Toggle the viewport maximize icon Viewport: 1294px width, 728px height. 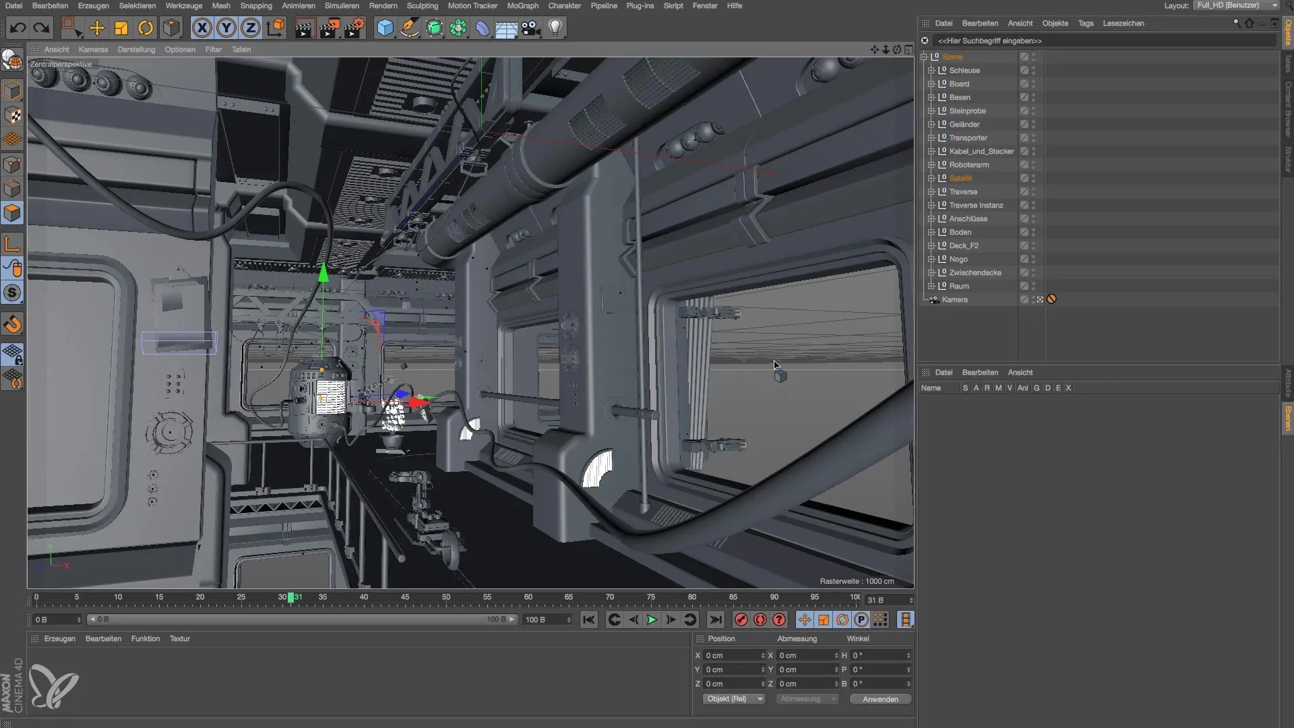click(908, 49)
